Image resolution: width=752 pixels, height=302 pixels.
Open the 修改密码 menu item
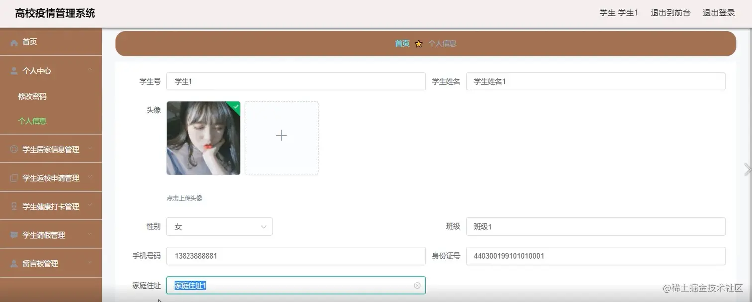(x=32, y=96)
